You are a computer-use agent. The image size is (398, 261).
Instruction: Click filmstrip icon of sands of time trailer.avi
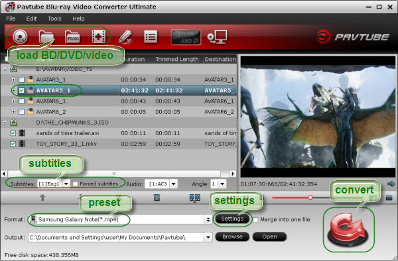coord(22,133)
